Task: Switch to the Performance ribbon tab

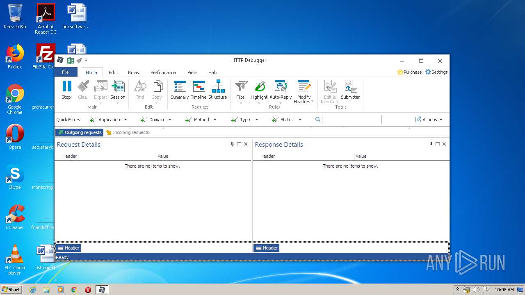Action: pyautogui.click(x=163, y=73)
